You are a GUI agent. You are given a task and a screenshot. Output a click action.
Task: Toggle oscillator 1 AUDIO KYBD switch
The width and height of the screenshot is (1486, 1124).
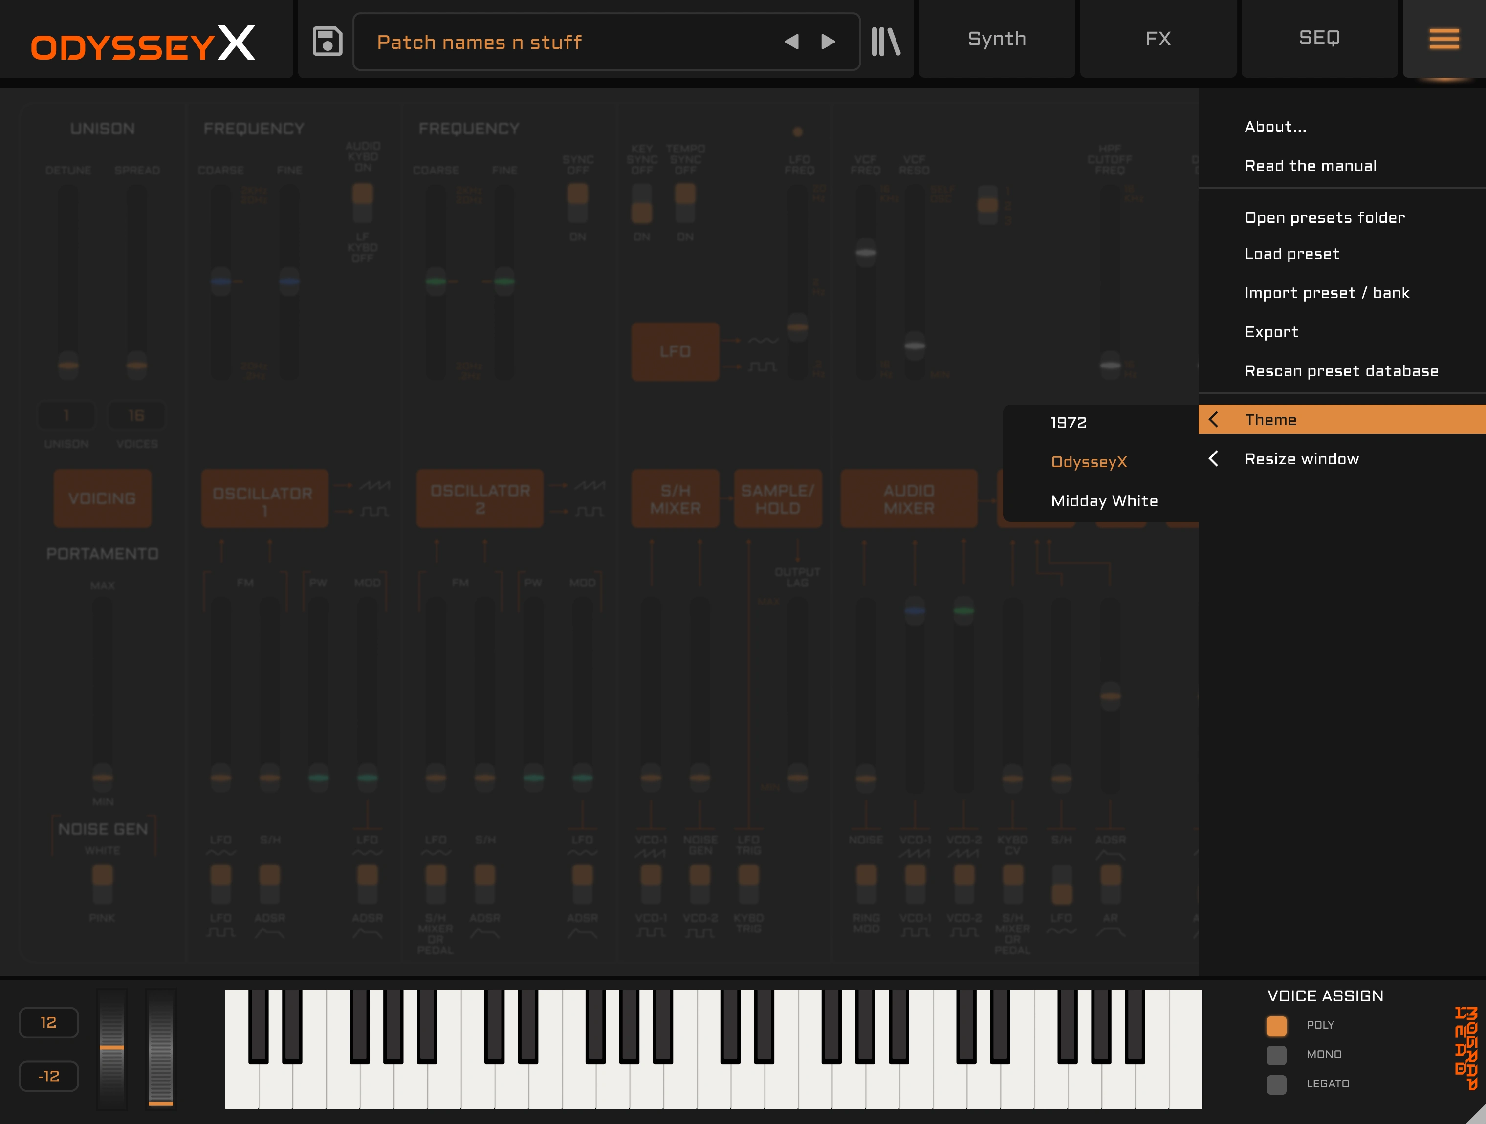coord(363,203)
